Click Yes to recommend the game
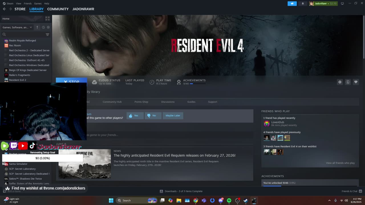Viewport: 365px width, 205px height. (x=135, y=116)
